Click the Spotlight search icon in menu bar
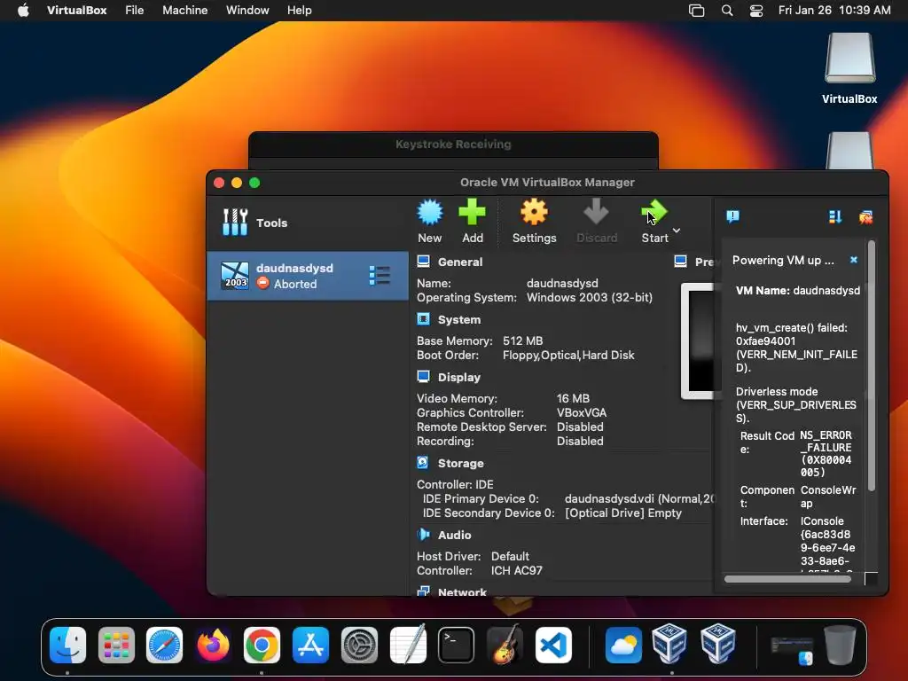 (727, 11)
